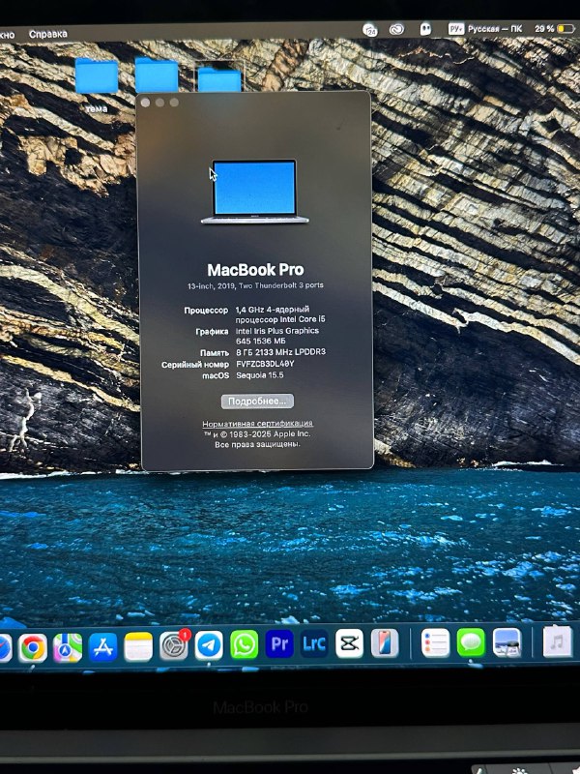Open the music folder stack in Dock
This screenshot has width=580, height=774.
pyautogui.click(x=558, y=642)
